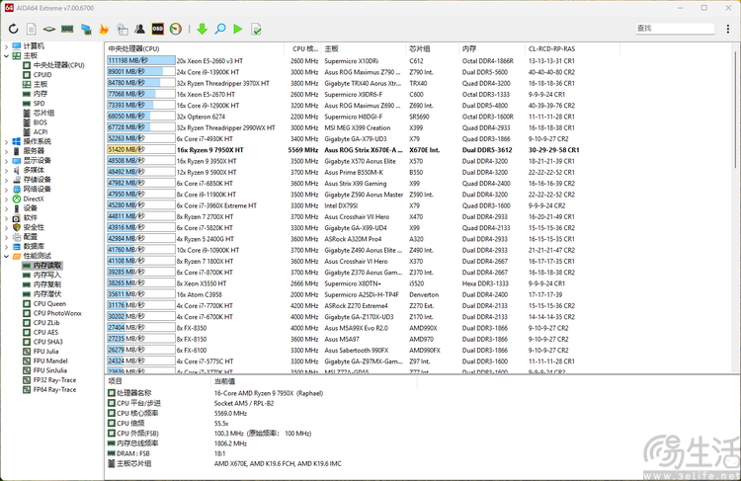Click the user silhouette toolbar icon
The image size is (741, 481).
pos(139,29)
